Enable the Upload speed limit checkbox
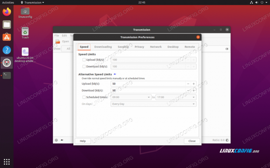The width and height of the screenshot is (270, 168). pyautogui.click(x=84, y=60)
